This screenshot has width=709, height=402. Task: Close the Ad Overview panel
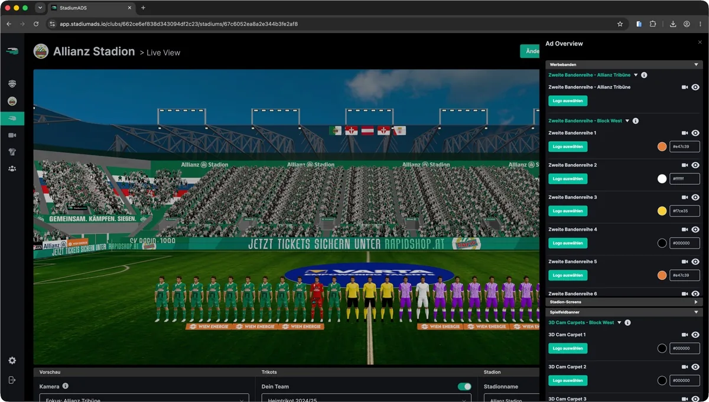[700, 43]
